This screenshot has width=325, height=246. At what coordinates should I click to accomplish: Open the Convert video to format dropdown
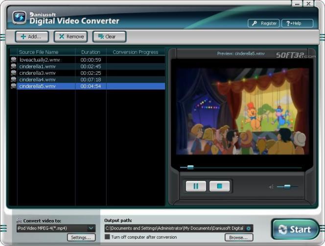pyautogui.click(x=56, y=228)
